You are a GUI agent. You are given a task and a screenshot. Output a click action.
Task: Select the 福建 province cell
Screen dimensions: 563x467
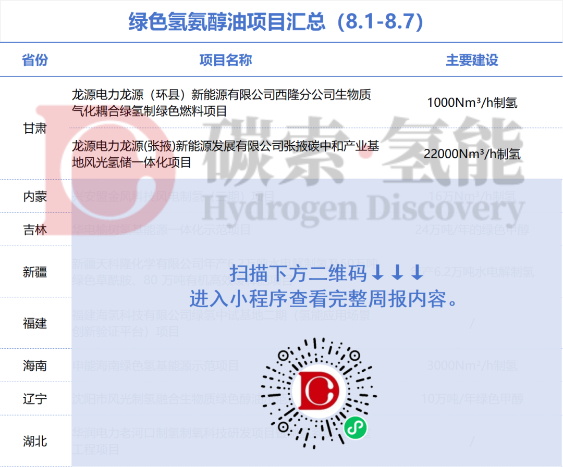(35, 323)
